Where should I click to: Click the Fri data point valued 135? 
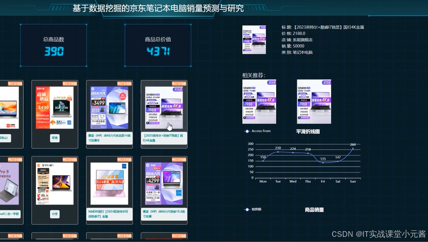(x=323, y=163)
